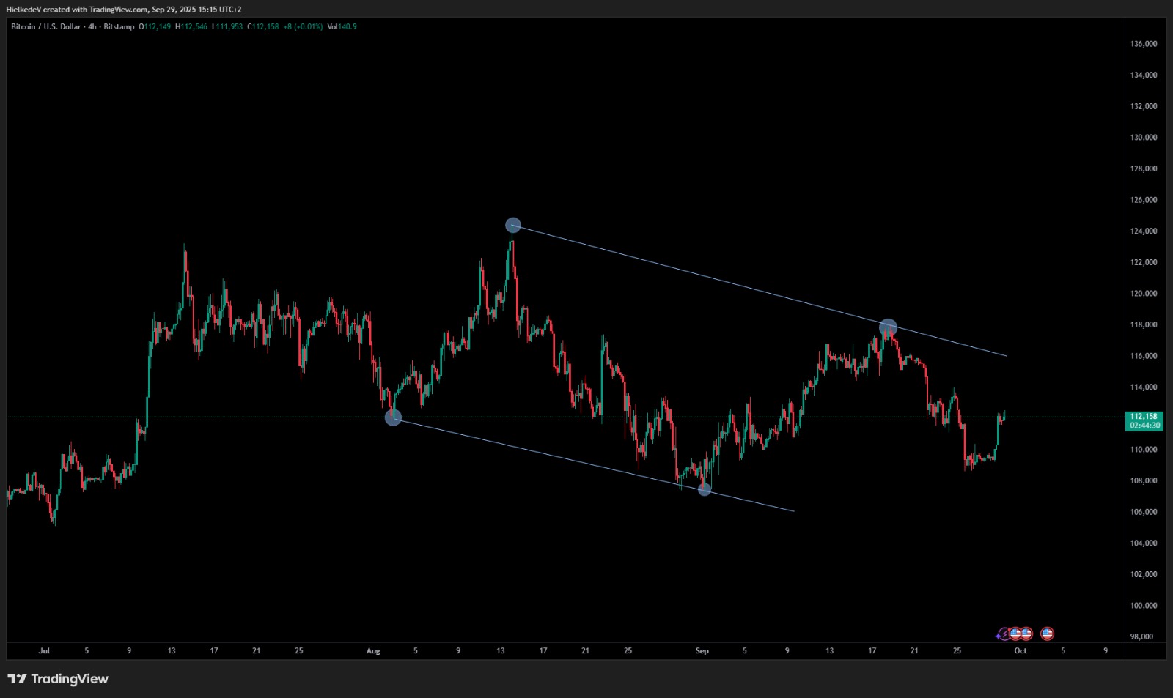Click the 4h timeframe label in the legend

tap(92, 26)
